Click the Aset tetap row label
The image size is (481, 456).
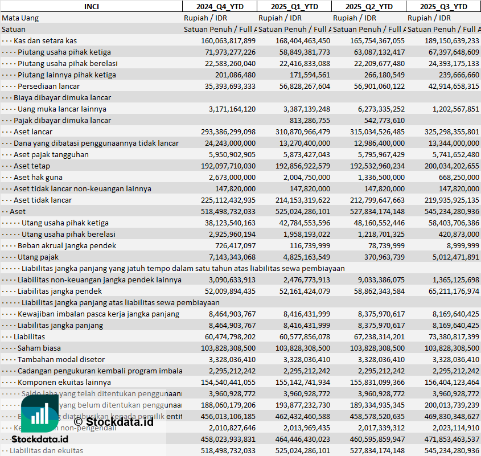[32, 166]
